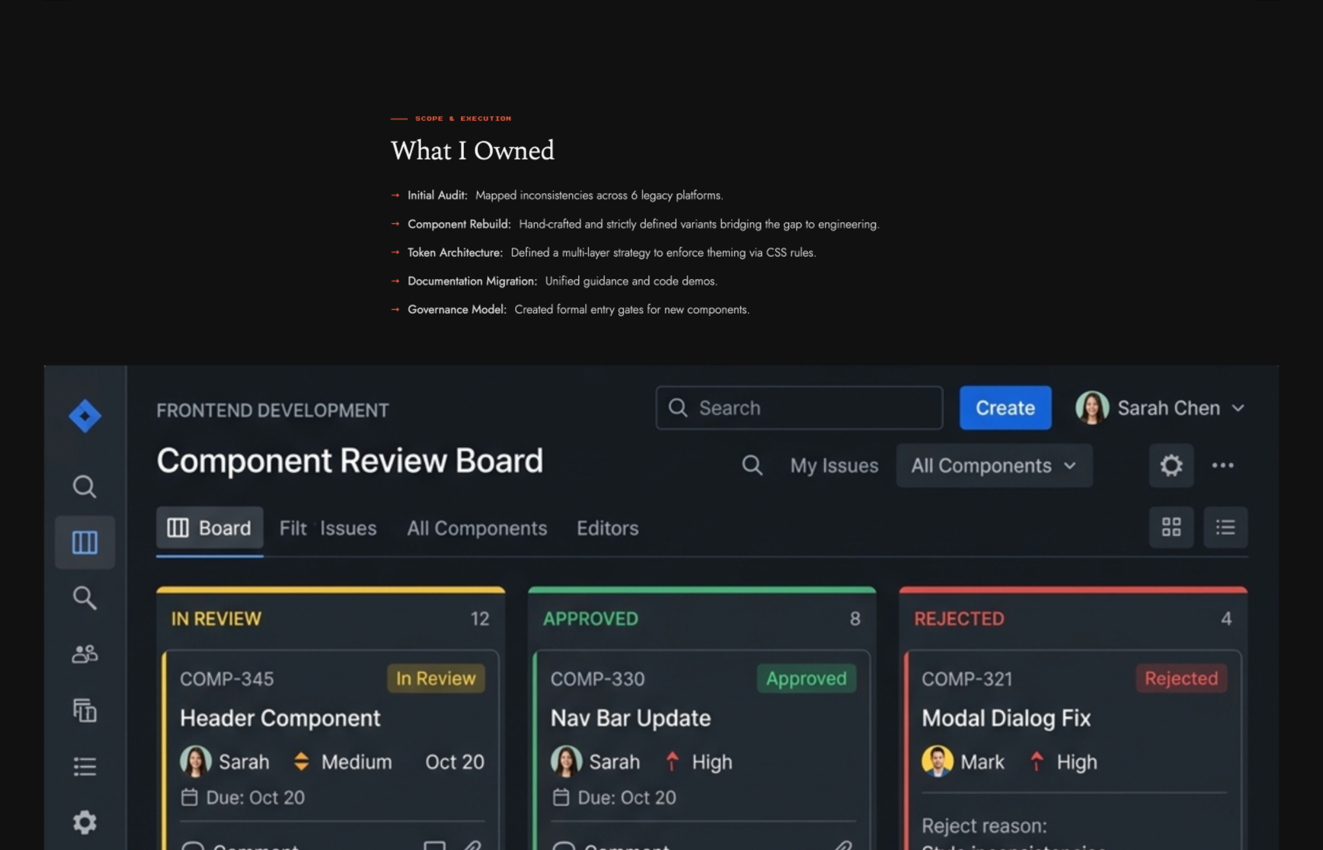Click the blue Create button

pos(1005,408)
